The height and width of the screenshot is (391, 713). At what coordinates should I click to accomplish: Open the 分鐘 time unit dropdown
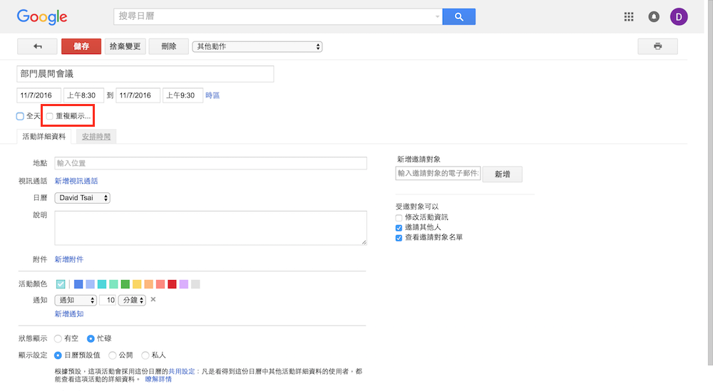point(132,301)
